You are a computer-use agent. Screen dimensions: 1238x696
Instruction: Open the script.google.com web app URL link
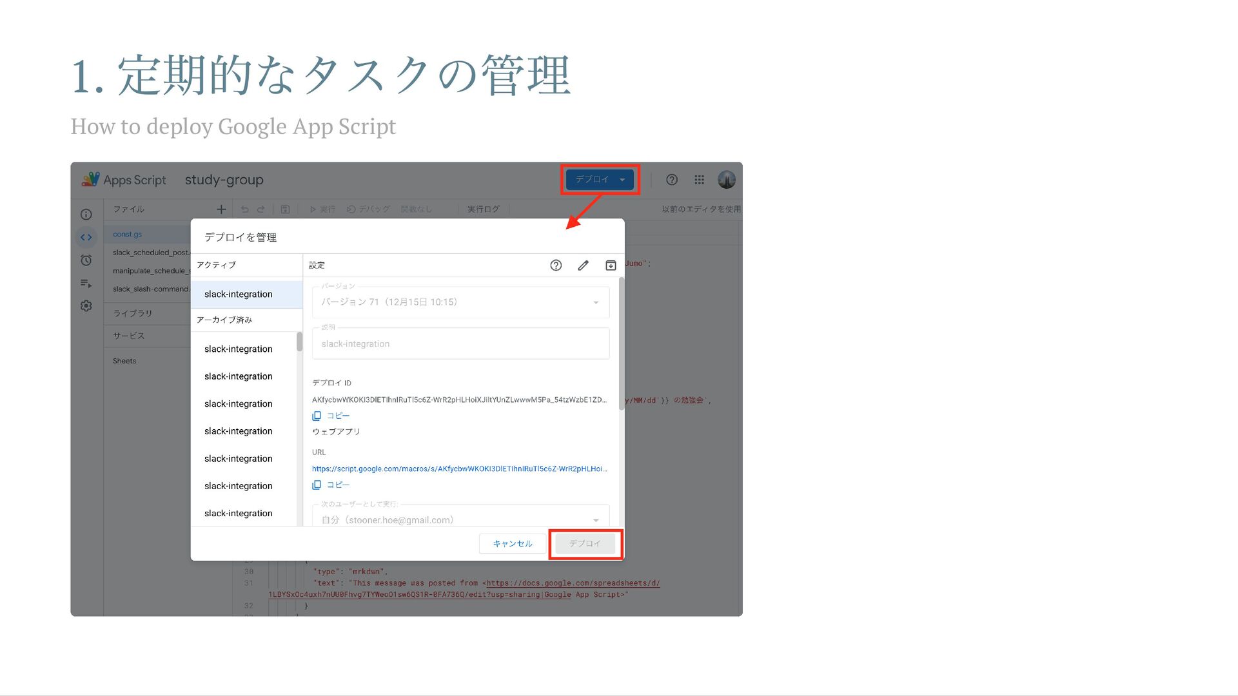coord(459,469)
